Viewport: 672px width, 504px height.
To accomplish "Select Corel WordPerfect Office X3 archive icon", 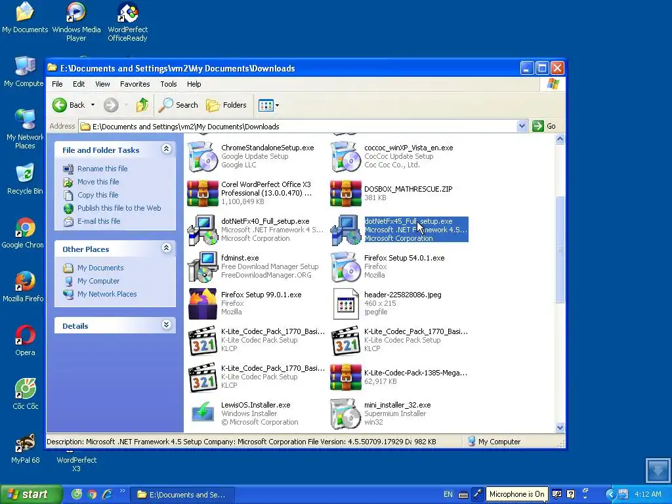I will click(x=202, y=194).
